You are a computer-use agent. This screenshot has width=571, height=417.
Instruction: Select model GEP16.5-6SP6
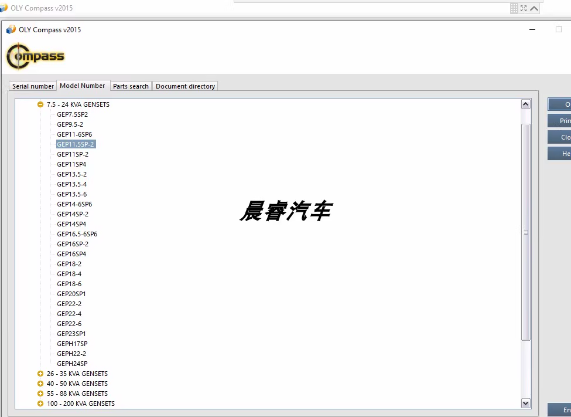coord(77,234)
